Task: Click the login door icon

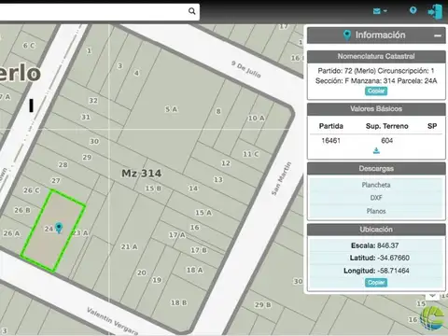Action: tap(436, 12)
